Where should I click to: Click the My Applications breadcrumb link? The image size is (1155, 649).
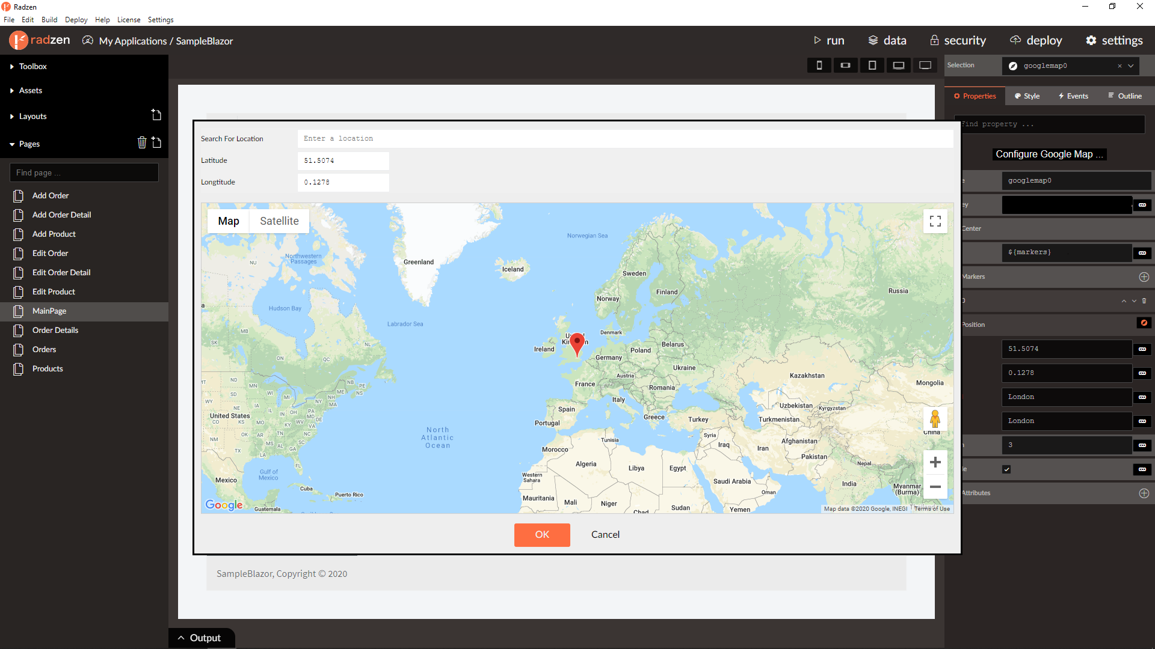[x=133, y=41]
